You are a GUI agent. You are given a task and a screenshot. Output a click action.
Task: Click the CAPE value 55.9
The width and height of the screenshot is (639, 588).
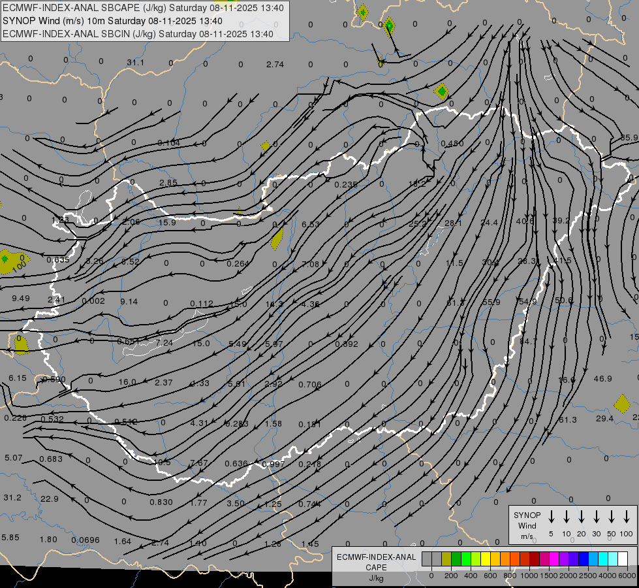[x=491, y=302]
